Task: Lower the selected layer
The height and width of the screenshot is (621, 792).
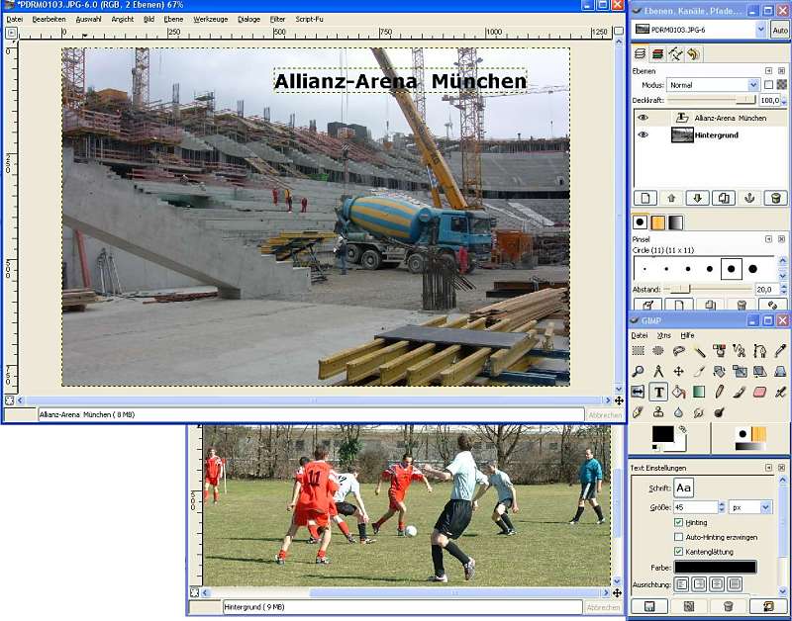Action: [x=698, y=198]
